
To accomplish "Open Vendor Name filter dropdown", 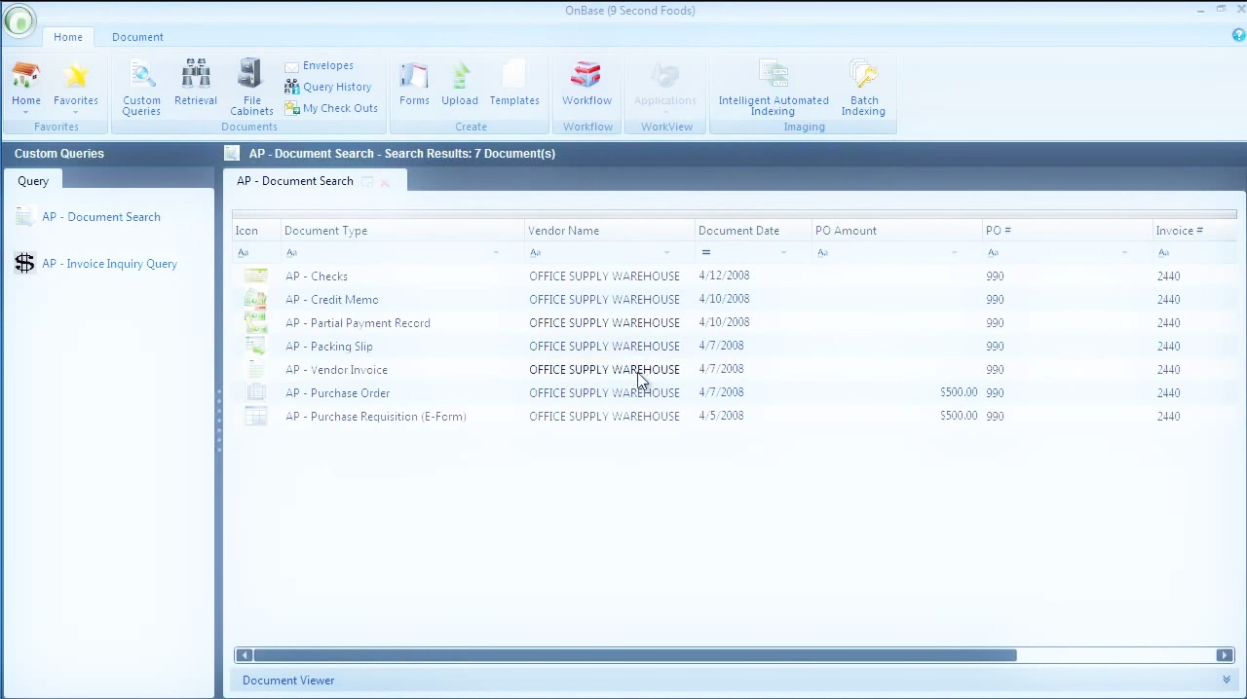I will [x=666, y=253].
